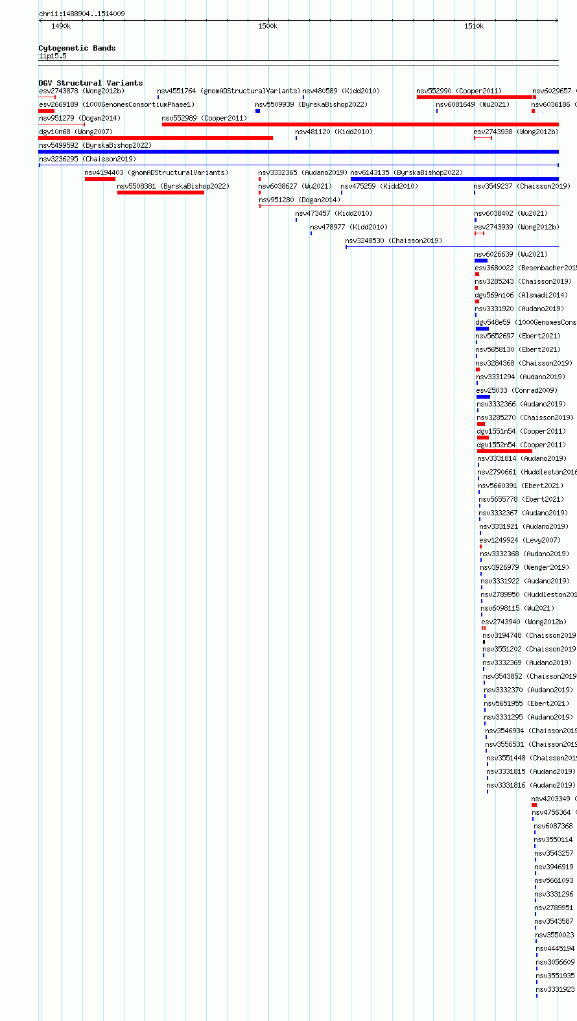Open nsv3248530 (Chaisson2019) variant
Viewport: 577px width, 1021px height.
pos(394,241)
